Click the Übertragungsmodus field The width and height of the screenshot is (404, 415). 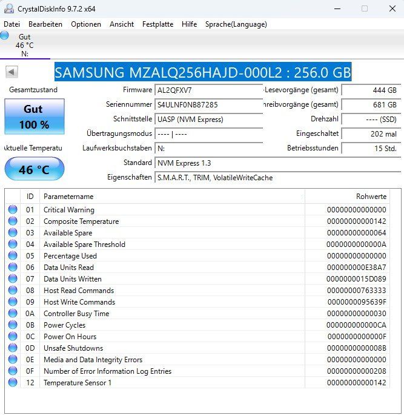[209, 134]
